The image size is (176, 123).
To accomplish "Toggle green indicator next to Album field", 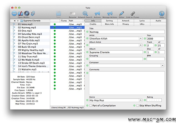I will click(87, 52).
